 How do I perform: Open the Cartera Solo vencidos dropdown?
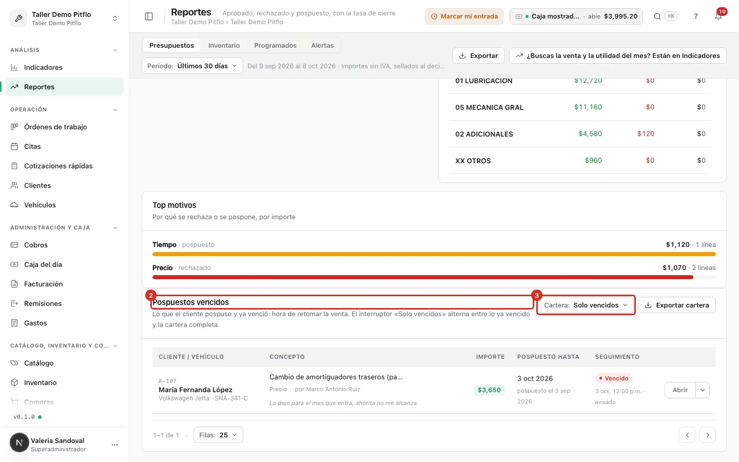coord(586,305)
